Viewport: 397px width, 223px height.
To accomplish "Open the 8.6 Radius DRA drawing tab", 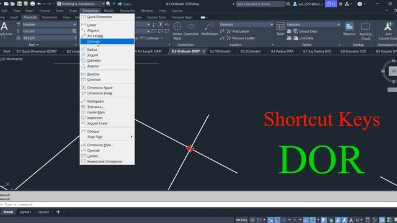I will 282,51.
